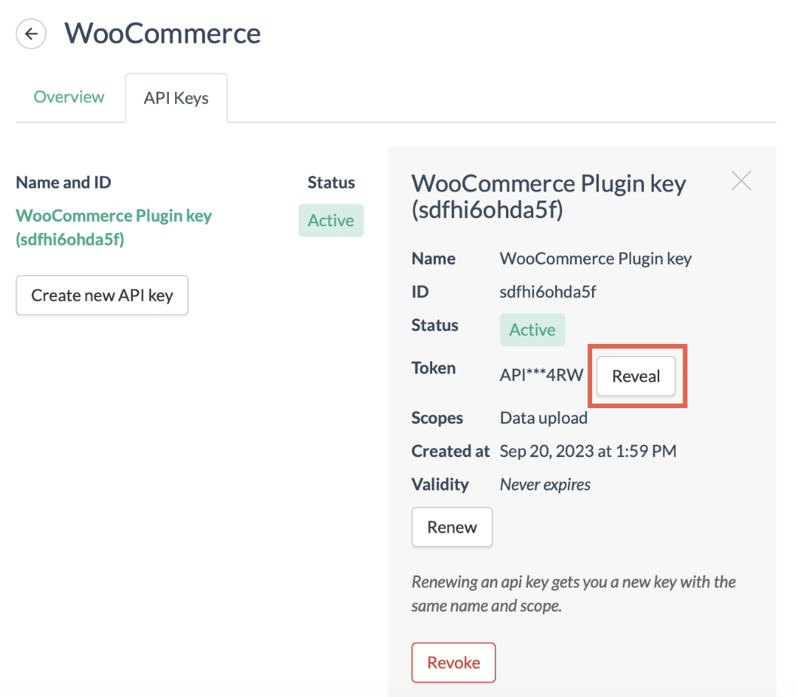
Task: Click the Never expires validity text
Action: [x=545, y=484]
